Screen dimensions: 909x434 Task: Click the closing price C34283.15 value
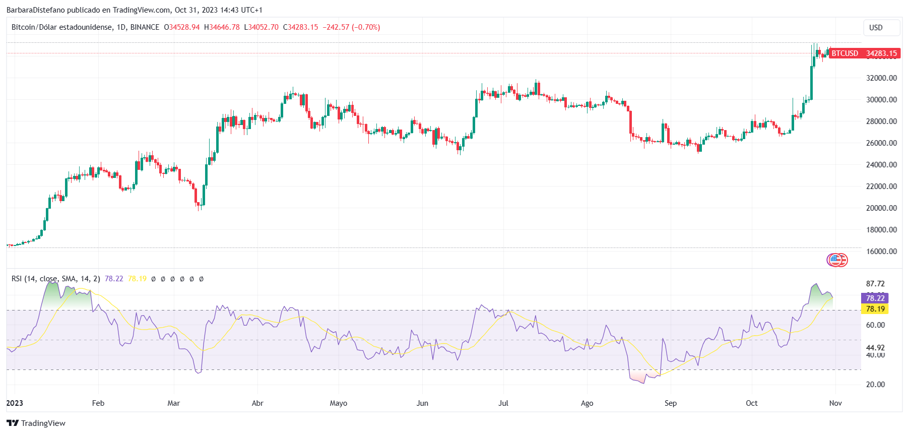coord(301,27)
